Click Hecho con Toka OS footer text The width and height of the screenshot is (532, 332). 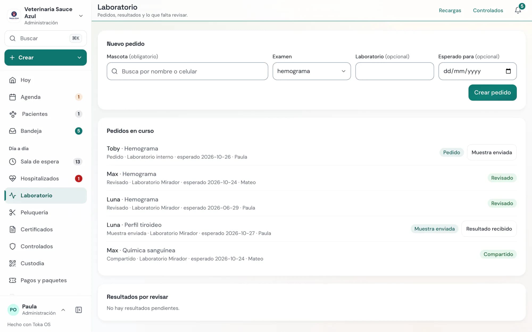click(29, 324)
